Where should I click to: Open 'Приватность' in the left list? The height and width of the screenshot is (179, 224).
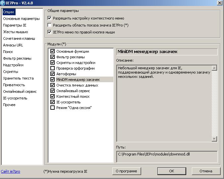click(x=14, y=85)
